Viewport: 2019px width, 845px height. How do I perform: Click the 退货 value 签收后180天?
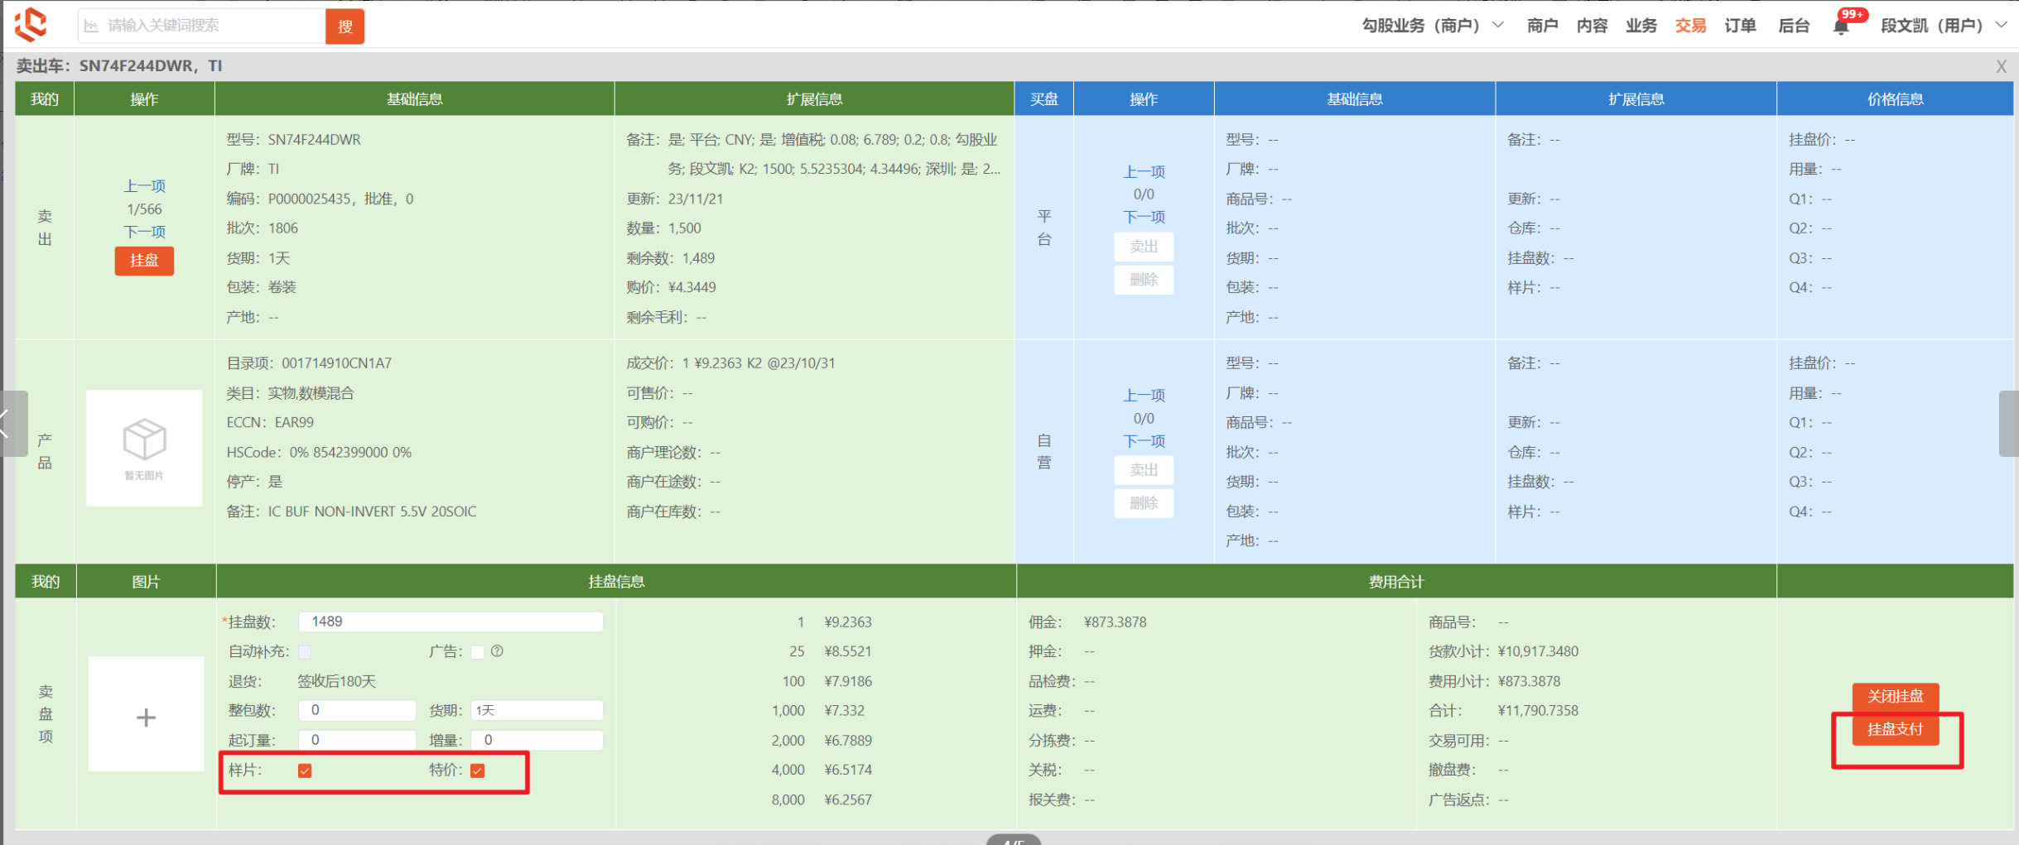tap(336, 681)
